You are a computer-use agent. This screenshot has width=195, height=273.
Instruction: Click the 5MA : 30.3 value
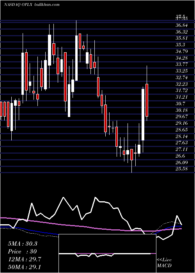tap(23, 244)
